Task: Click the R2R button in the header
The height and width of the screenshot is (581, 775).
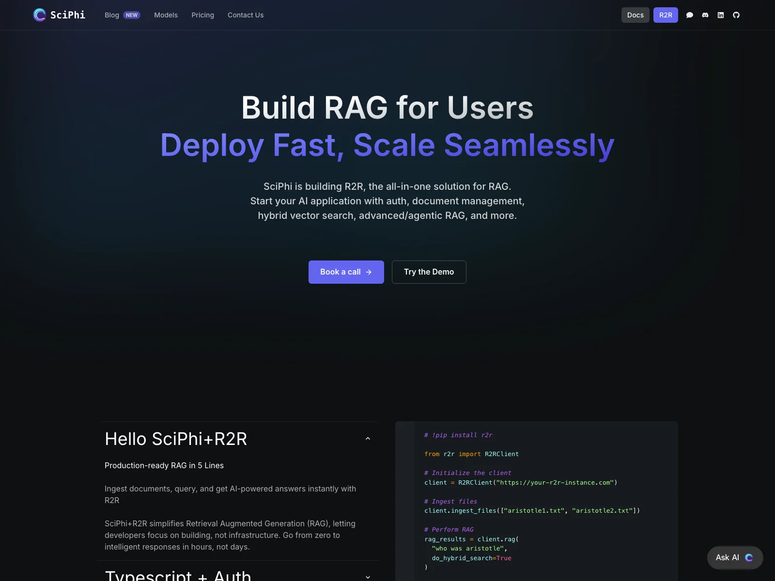Action: (666, 15)
